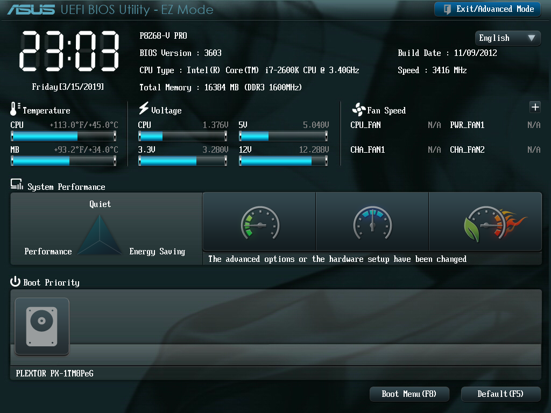Select the green Power Saving gauge mode
Screen dimensions: 551x413
click(259, 222)
